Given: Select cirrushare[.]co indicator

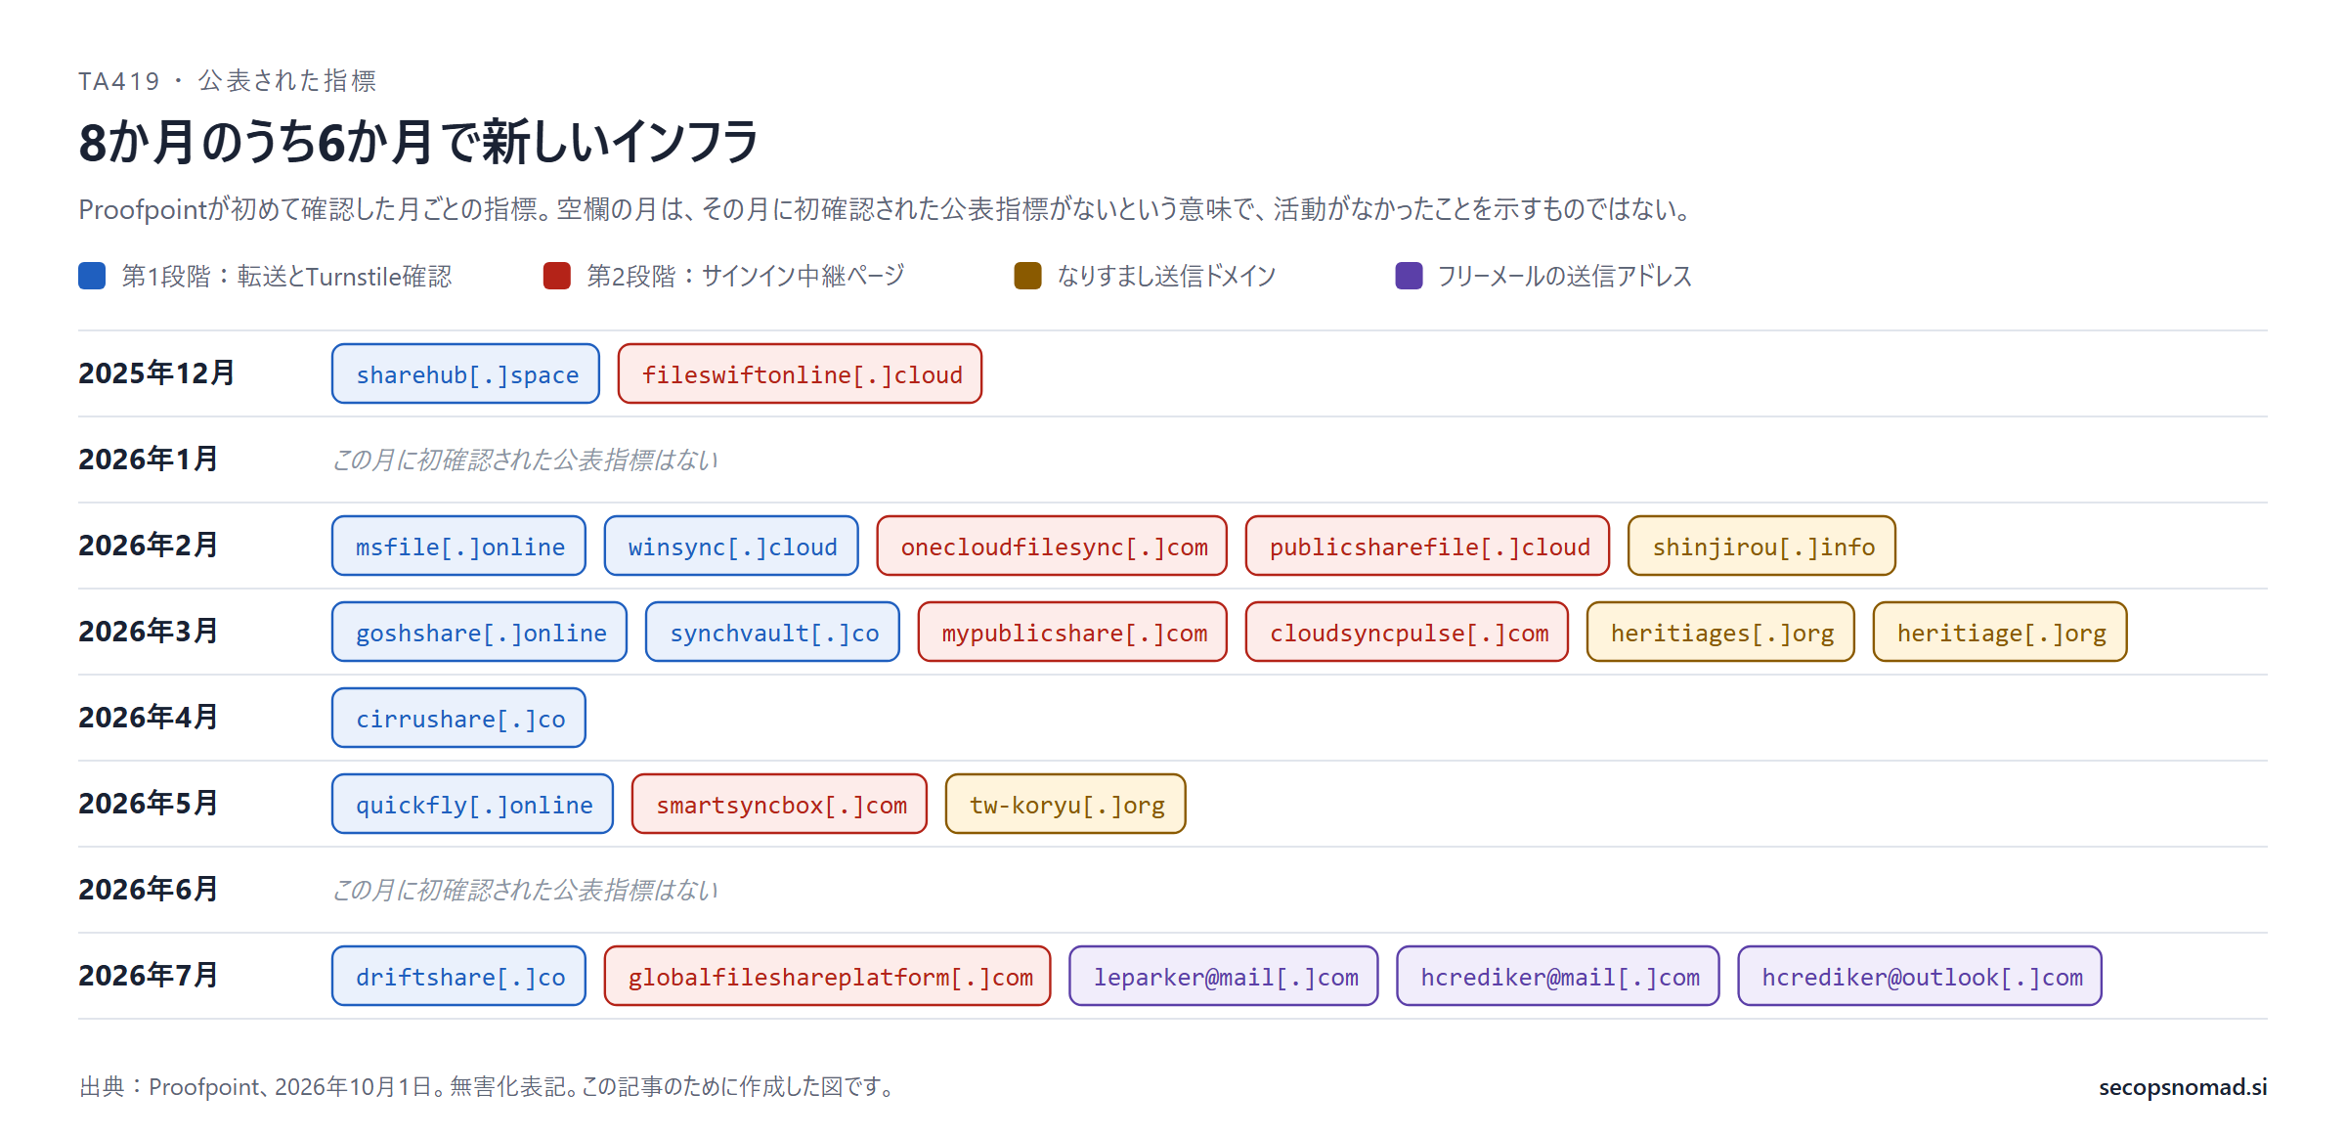Looking at the screenshot, I should 459,718.
